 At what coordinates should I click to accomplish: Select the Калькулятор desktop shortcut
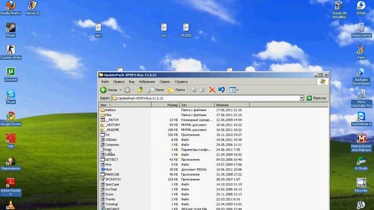coord(361,30)
